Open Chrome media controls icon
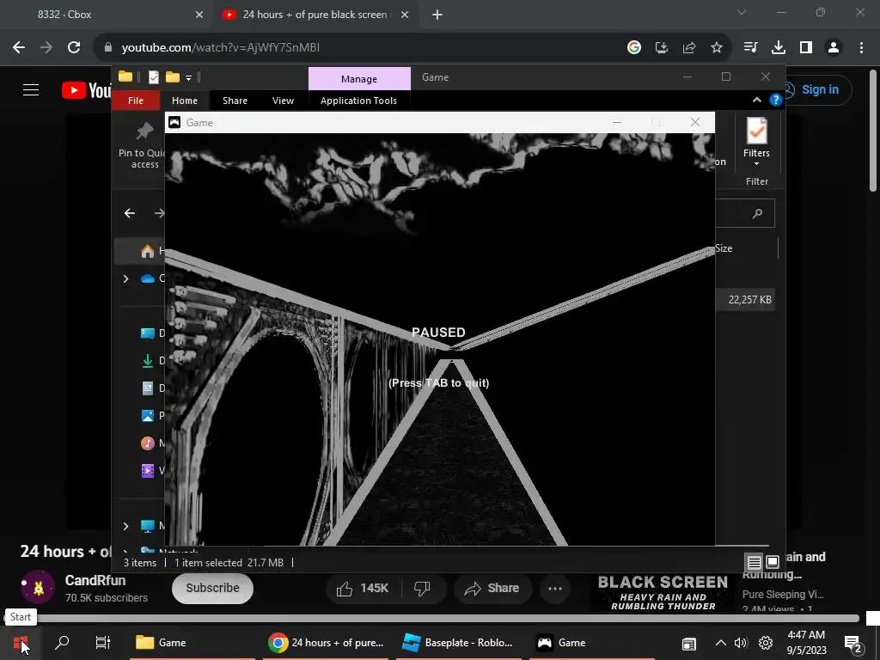Image resolution: width=880 pixels, height=660 pixels. click(750, 48)
